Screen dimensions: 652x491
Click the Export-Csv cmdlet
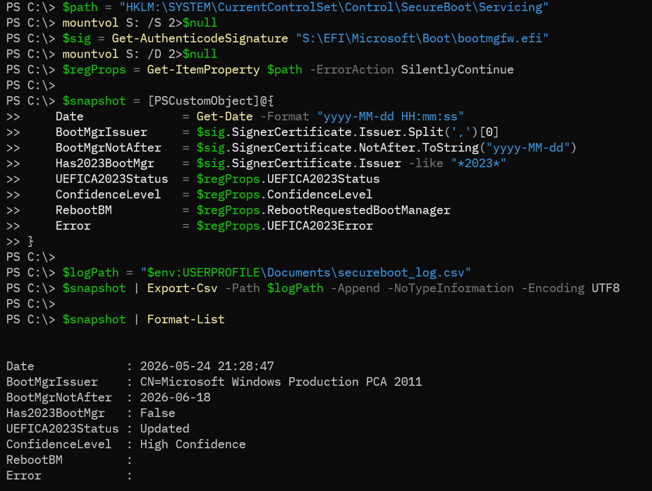pos(182,288)
